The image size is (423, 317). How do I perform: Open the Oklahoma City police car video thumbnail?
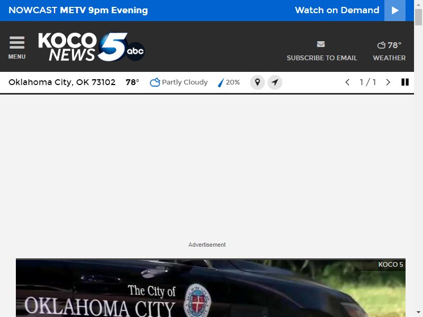coord(210,288)
